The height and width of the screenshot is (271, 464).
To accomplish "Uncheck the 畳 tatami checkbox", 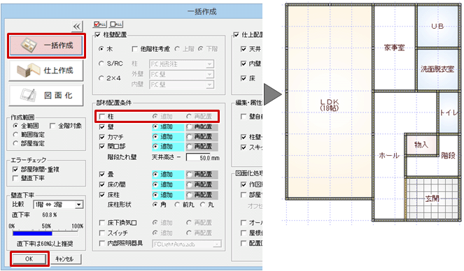I will click(102, 175).
